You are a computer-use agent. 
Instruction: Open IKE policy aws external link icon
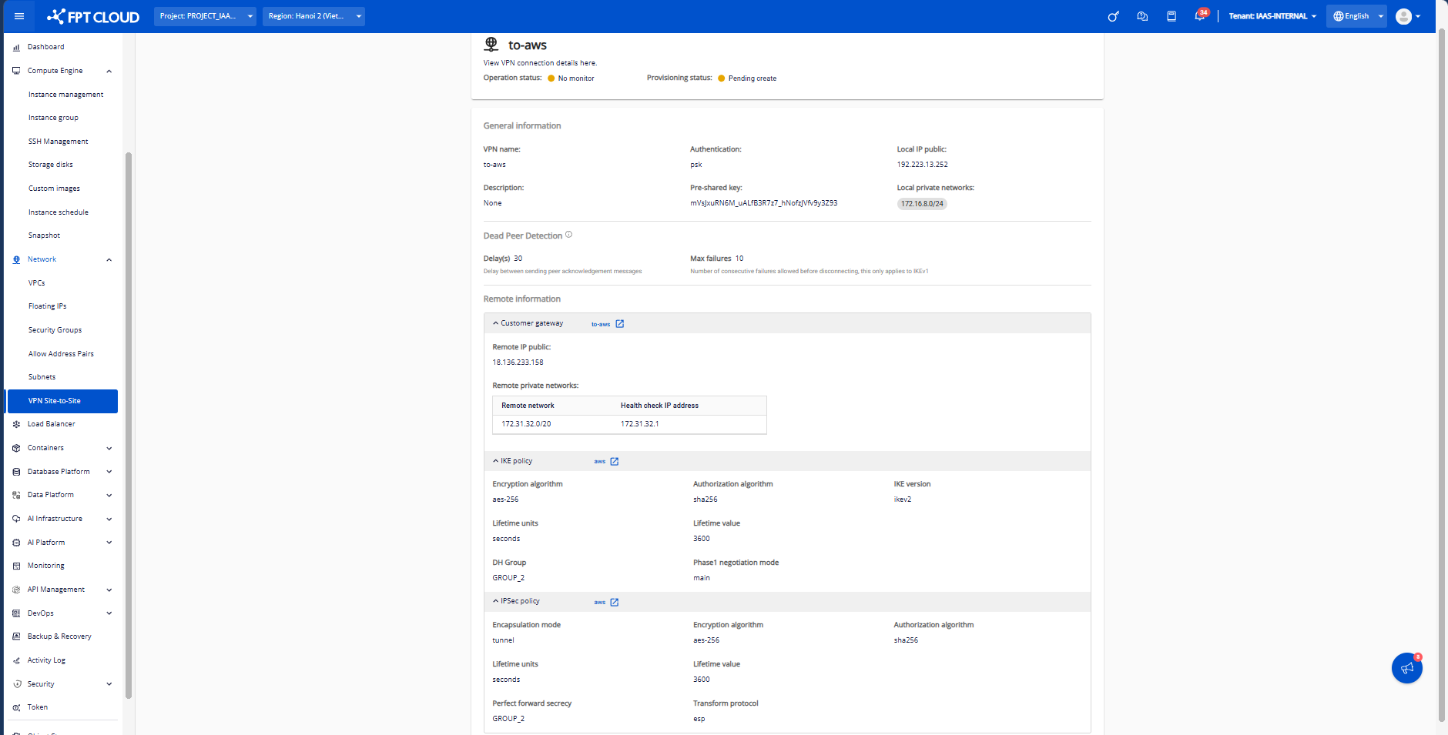tap(615, 462)
